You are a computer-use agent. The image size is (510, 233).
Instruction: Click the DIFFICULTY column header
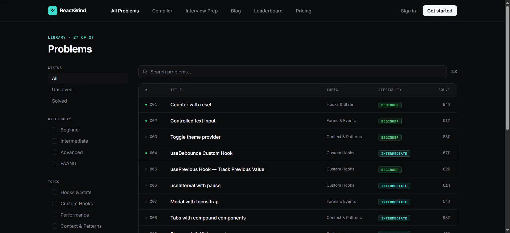tap(390, 90)
